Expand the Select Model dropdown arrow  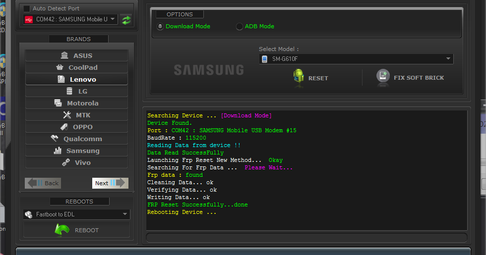[x=448, y=59]
